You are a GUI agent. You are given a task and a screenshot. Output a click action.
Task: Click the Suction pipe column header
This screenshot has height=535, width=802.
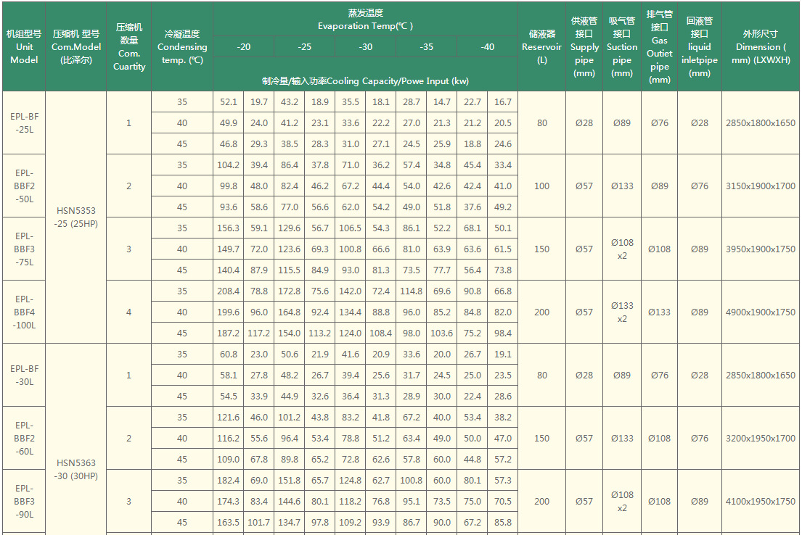(x=622, y=46)
